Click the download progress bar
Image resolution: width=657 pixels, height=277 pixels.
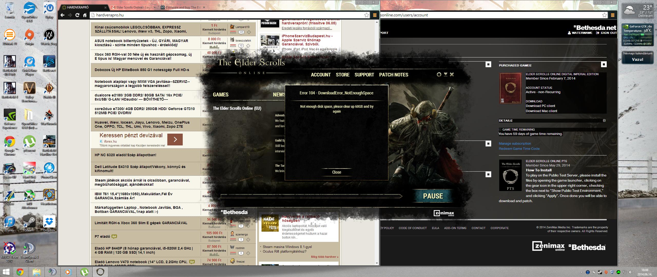311,196
